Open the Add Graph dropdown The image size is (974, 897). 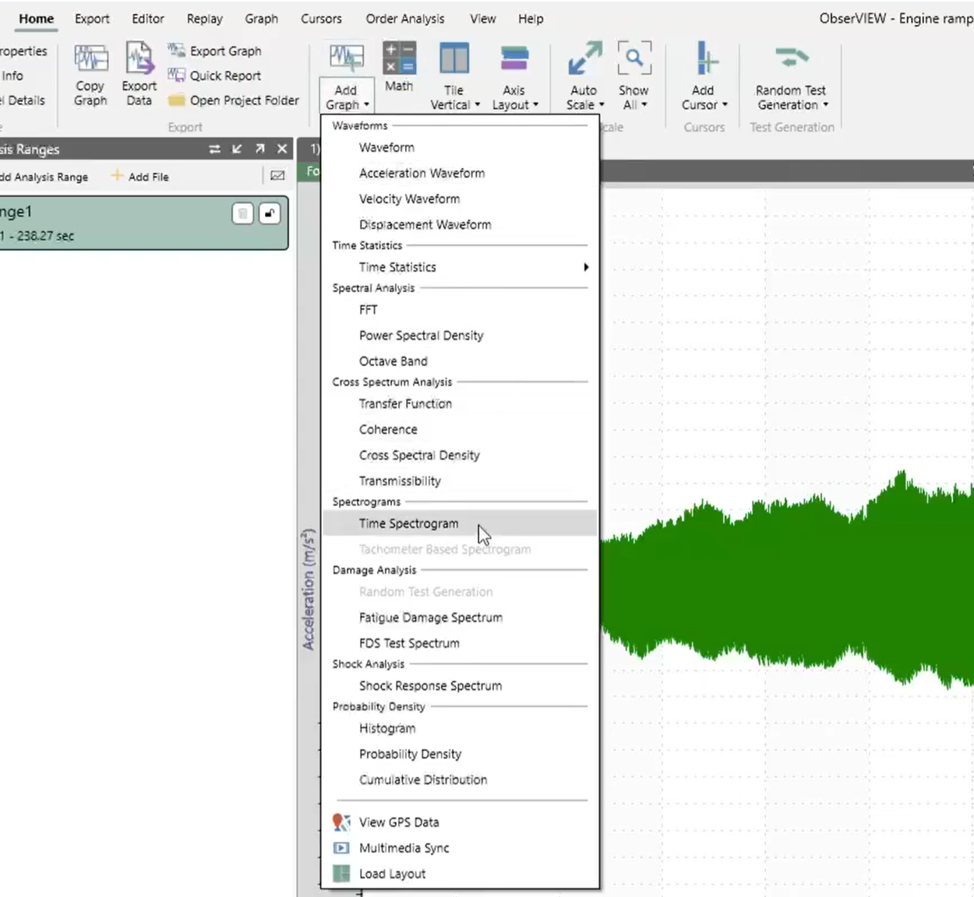pyautogui.click(x=347, y=97)
